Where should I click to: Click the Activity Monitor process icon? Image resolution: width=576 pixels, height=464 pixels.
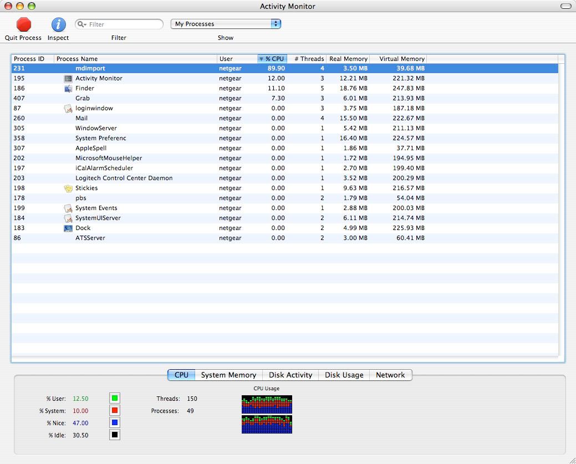tap(68, 78)
